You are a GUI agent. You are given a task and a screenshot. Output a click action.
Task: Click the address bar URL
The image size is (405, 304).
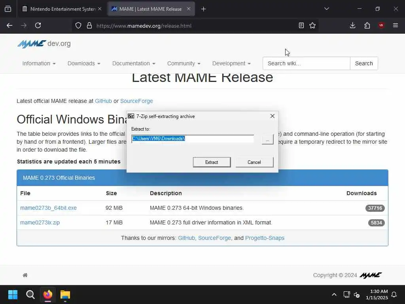tap(144, 26)
